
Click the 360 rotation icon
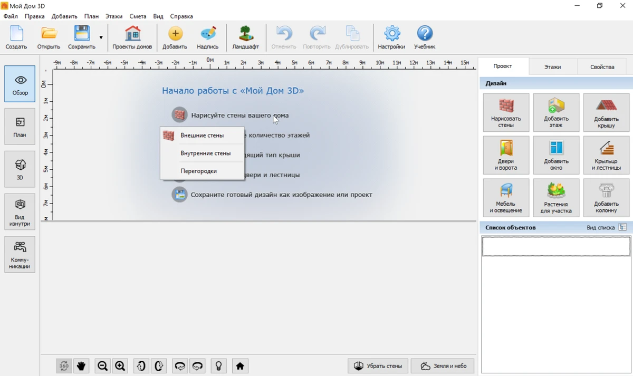[64, 366]
